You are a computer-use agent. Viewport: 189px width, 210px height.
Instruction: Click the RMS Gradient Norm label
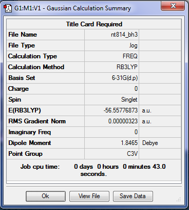(x=37, y=121)
